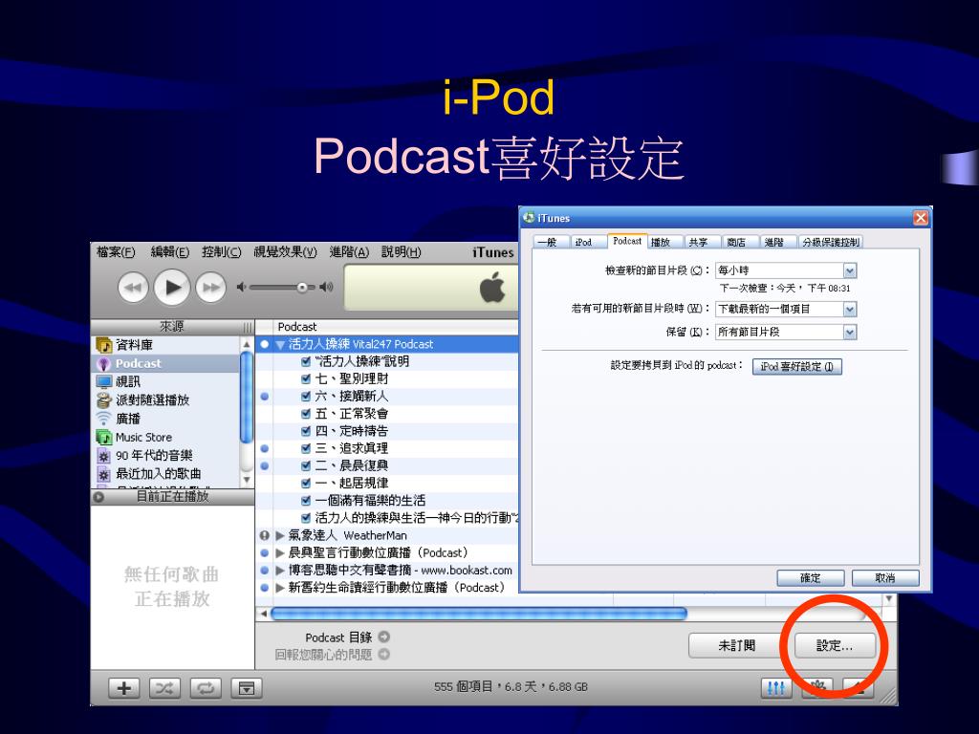Collapse the 活力人操練 Vital247 Podcast
The height and width of the screenshot is (734, 979).
point(280,344)
